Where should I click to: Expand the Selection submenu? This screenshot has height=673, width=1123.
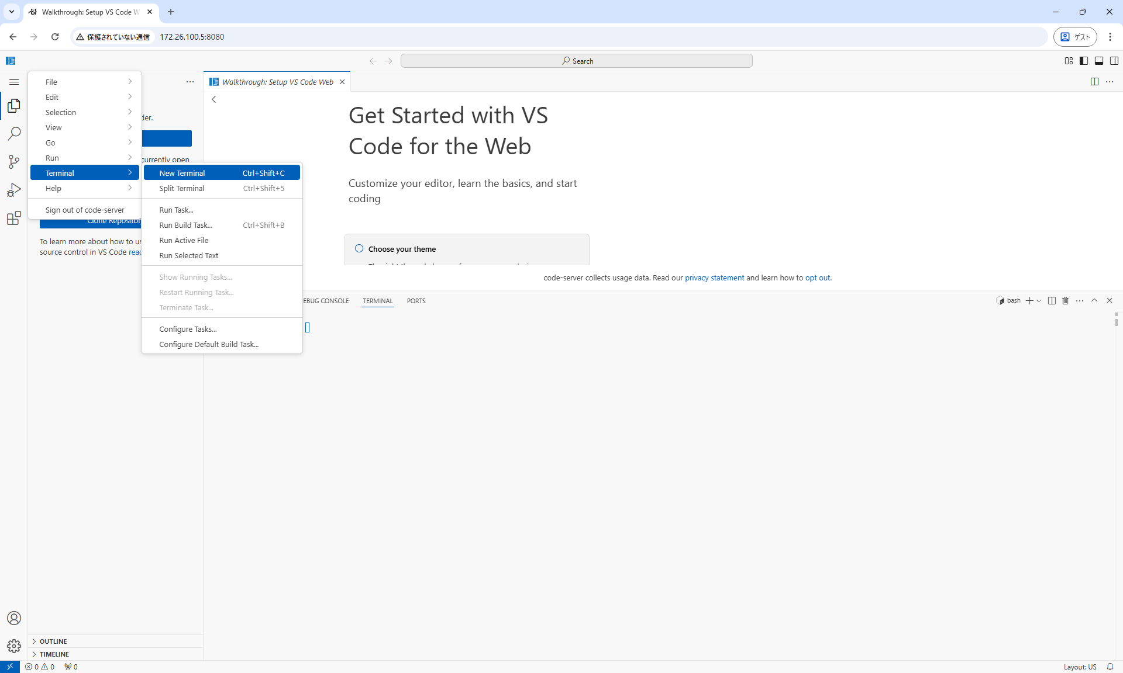point(85,112)
